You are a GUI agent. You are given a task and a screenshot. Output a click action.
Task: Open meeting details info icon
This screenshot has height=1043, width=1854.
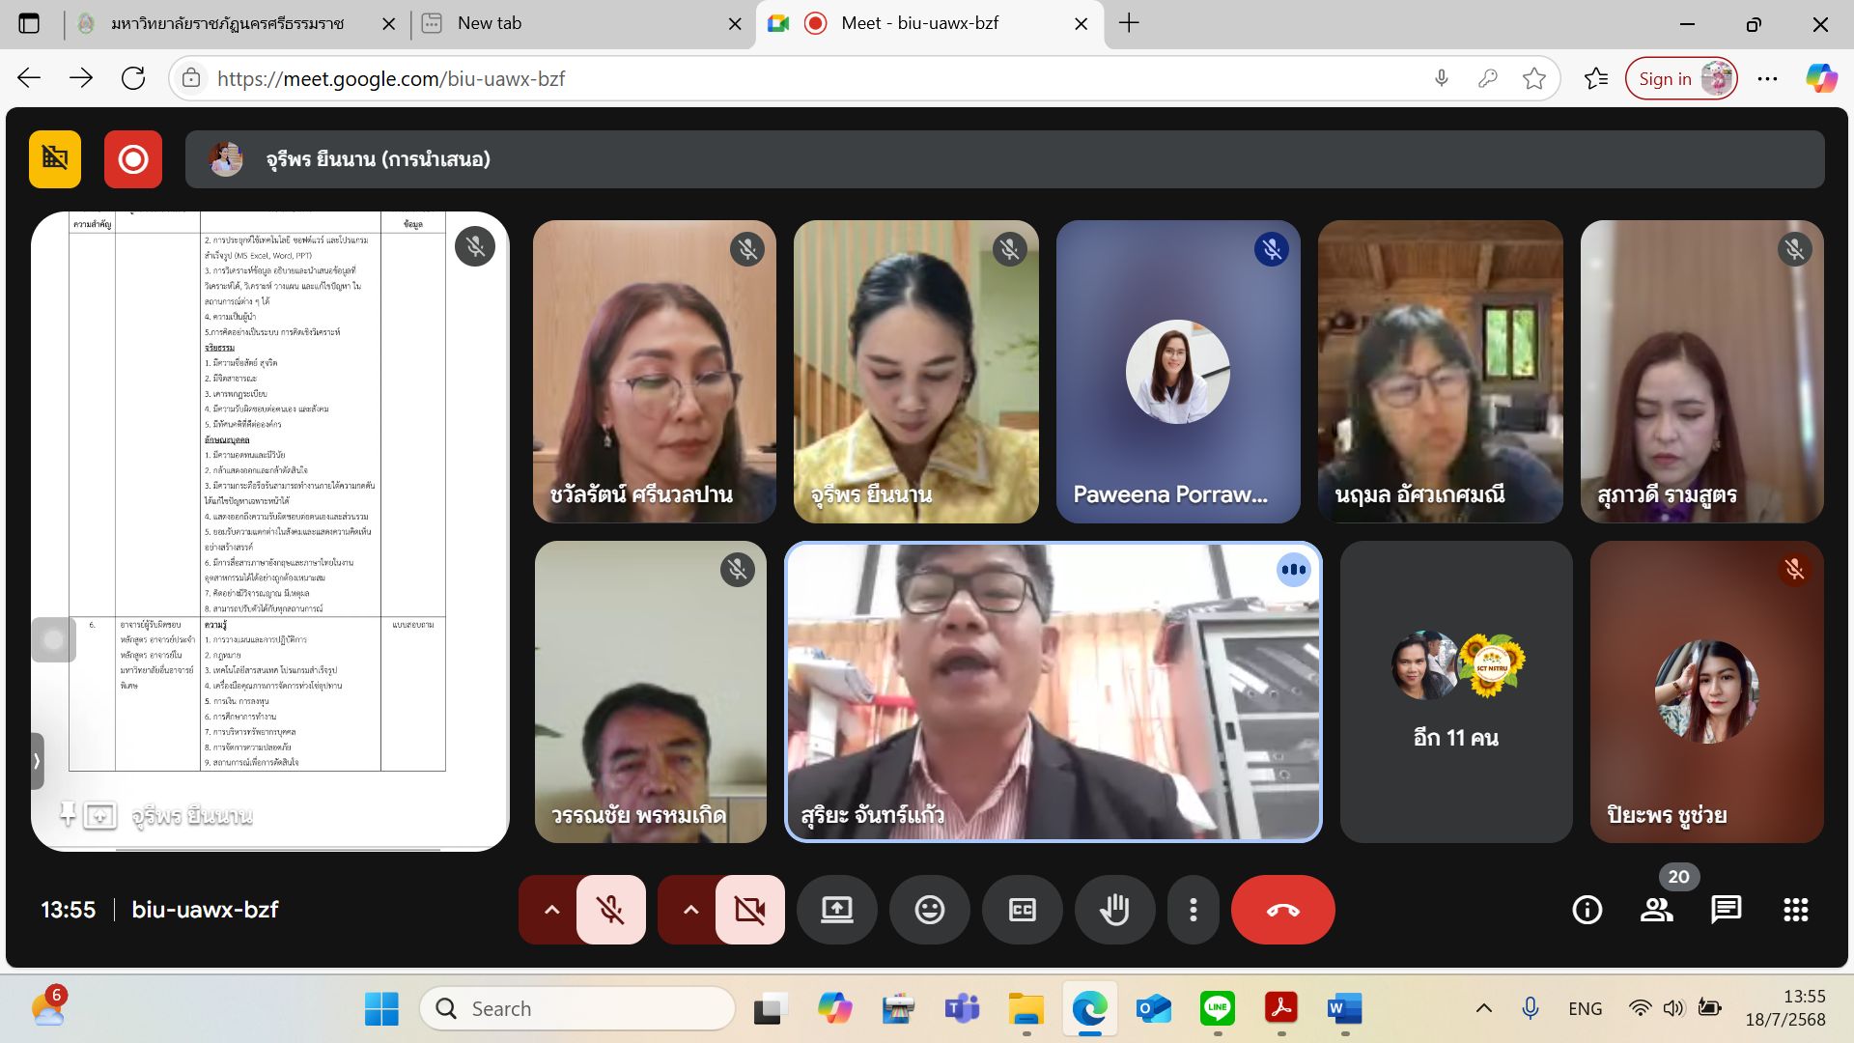pos(1587,909)
